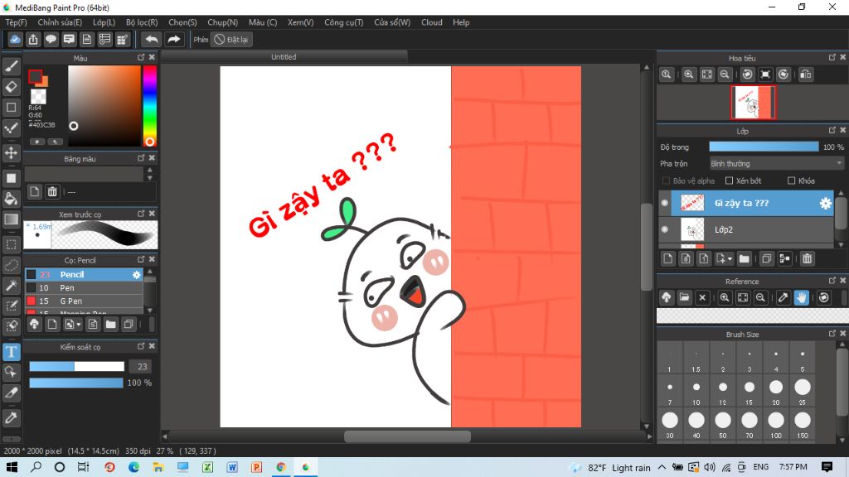
Task: Enable the Xén bớt checkbox
Action: [729, 181]
